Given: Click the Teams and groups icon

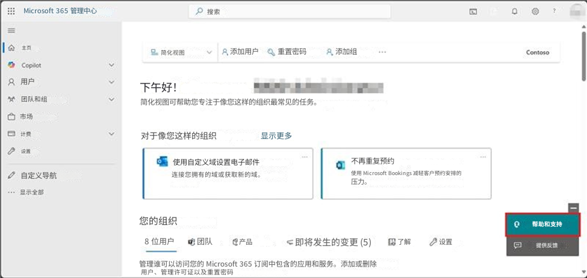Looking at the screenshot, I should 11,99.
